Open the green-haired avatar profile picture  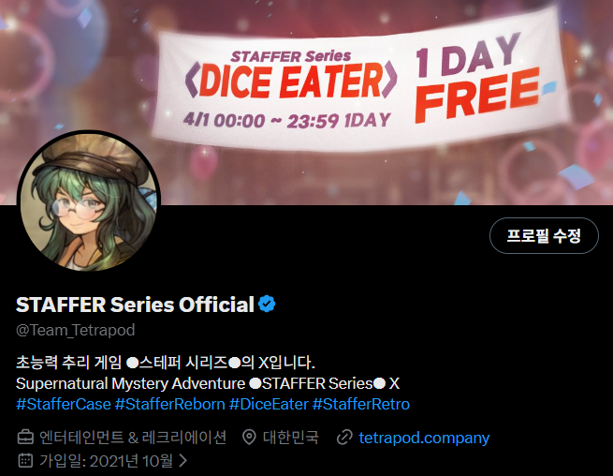[x=89, y=201]
